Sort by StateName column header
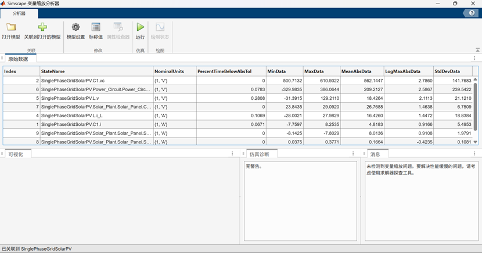Viewport: 482px width, 253px height. tap(96, 71)
